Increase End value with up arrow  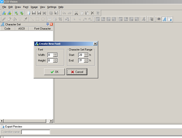click(x=86, y=60)
